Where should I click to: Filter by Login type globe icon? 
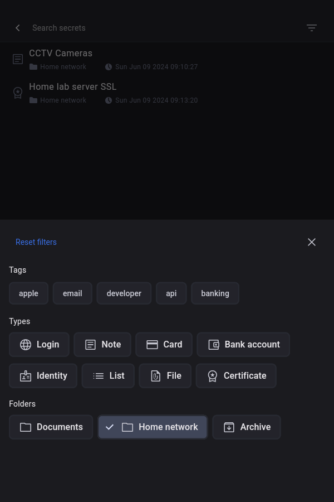pos(26,345)
